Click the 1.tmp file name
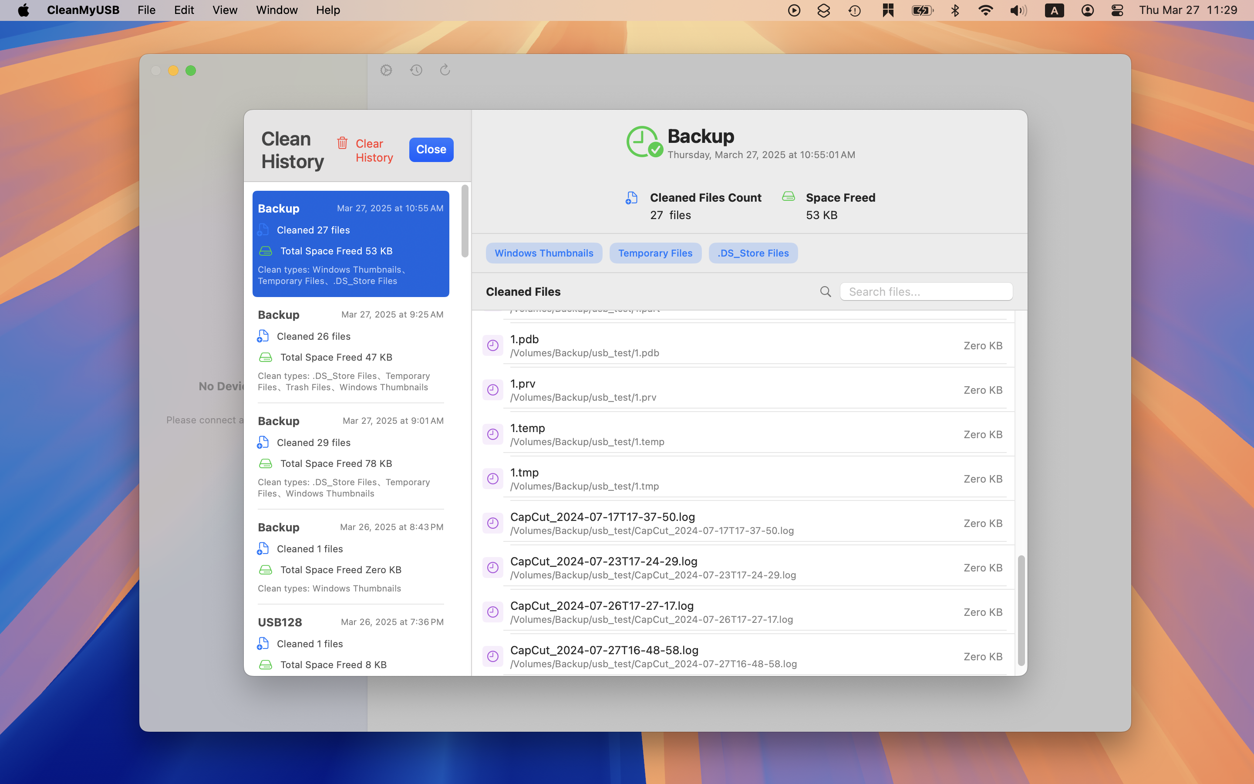The width and height of the screenshot is (1254, 784). tap(524, 473)
